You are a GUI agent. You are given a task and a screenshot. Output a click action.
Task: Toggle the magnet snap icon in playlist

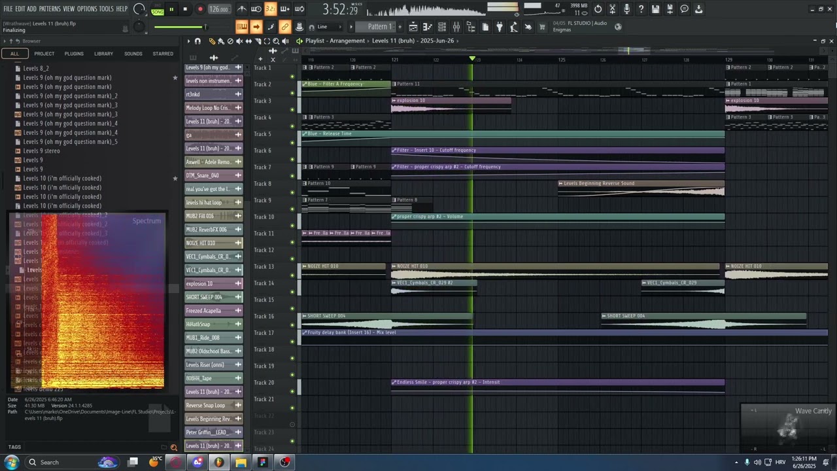tap(197, 41)
